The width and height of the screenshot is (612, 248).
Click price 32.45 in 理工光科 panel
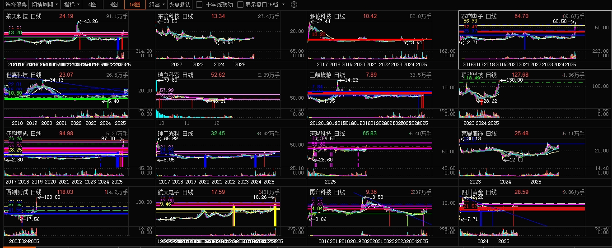[x=218, y=133]
